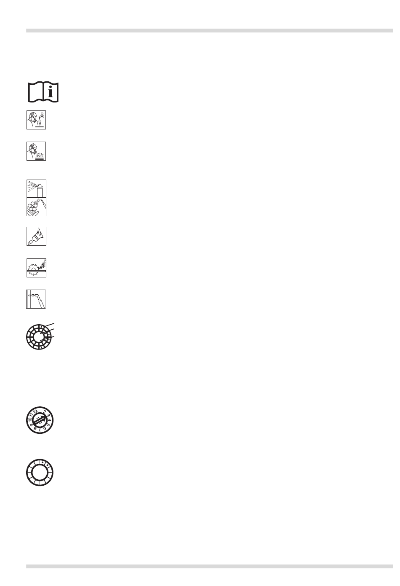Select the circular saw dust icon
Image resolution: width=400 pixels, height=586 pixels.
(36, 268)
